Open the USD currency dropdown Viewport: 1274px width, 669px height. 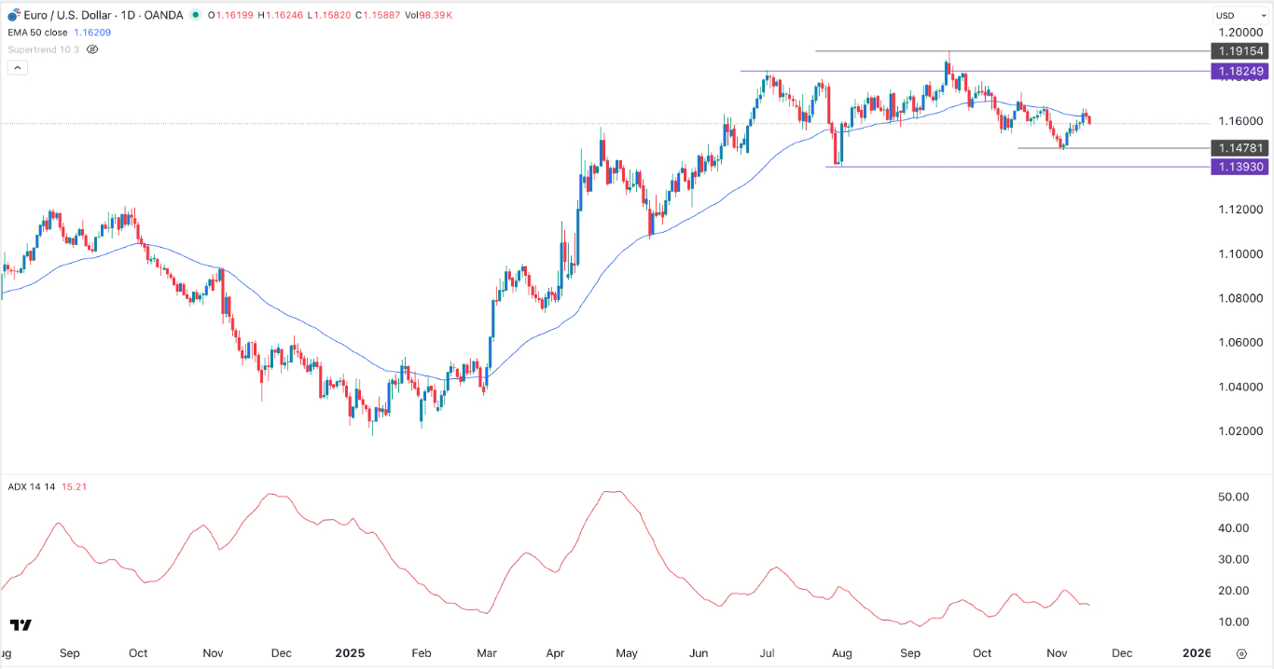coord(1240,15)
